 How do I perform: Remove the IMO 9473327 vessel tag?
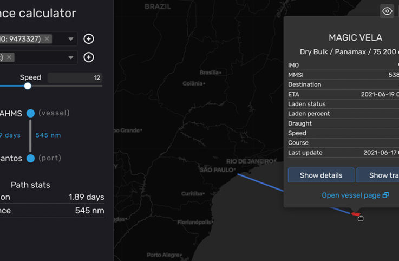(x=47, y=38)
